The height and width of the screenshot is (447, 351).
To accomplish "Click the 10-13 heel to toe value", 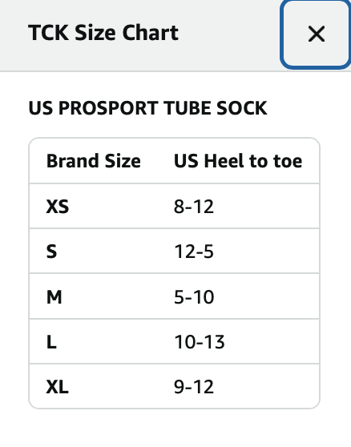I will [200, 342].
